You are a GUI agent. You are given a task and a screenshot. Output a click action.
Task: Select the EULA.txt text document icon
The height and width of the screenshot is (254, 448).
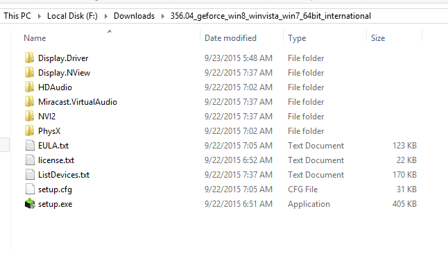coord(30,145)
